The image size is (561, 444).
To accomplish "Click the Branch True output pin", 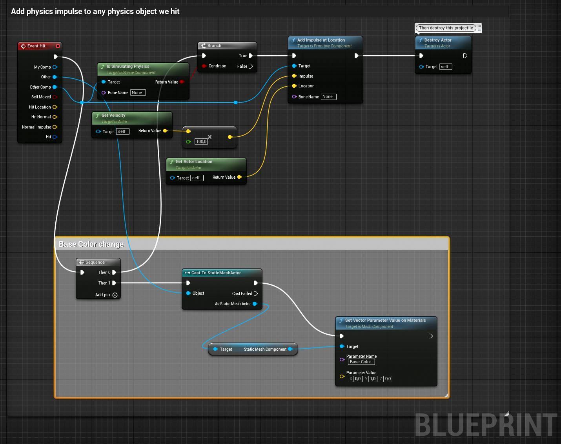I will [x=251, y=56].
